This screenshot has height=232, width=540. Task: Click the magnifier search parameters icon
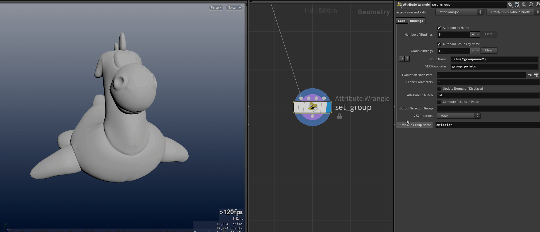pyautogui.click(x=524, y=5)
